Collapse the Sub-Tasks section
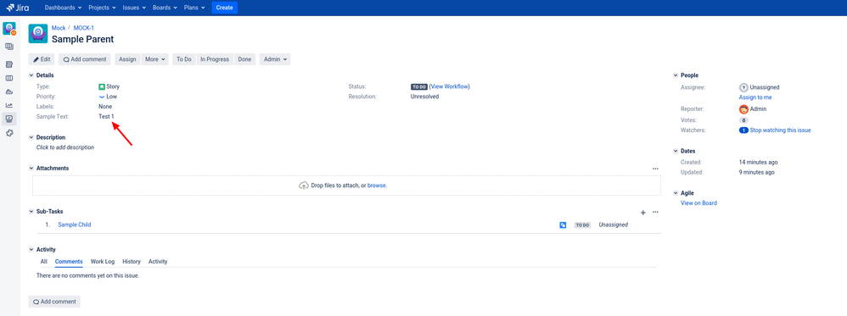 click(31, 212)
